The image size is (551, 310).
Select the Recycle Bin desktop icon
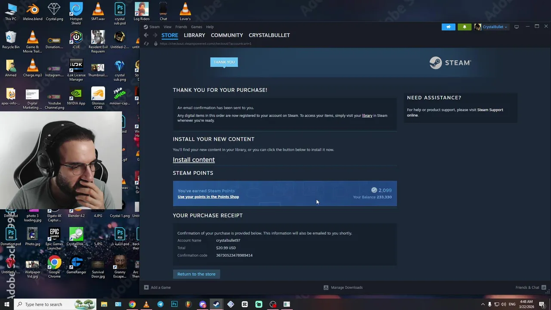point(11,40)
